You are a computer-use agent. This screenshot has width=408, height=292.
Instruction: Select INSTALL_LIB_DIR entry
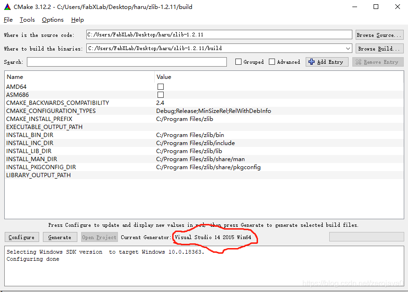[29, 152]
